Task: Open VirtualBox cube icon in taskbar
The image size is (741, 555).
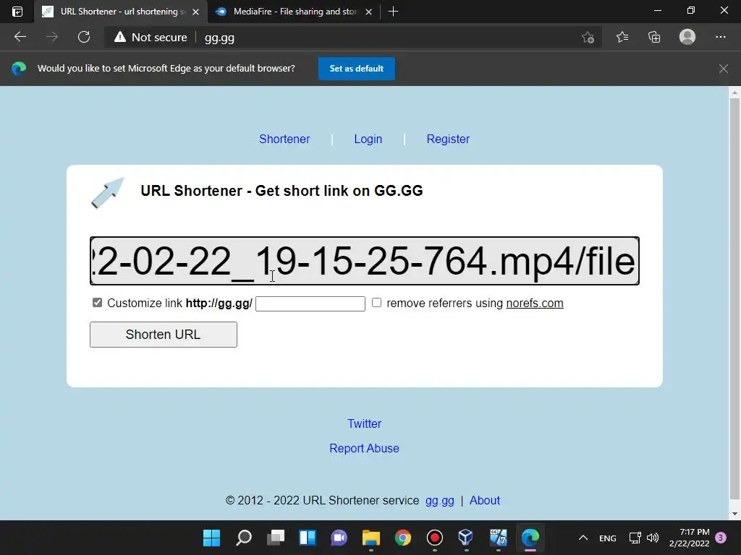Action: pyautogui.click(x=466, y=538)
